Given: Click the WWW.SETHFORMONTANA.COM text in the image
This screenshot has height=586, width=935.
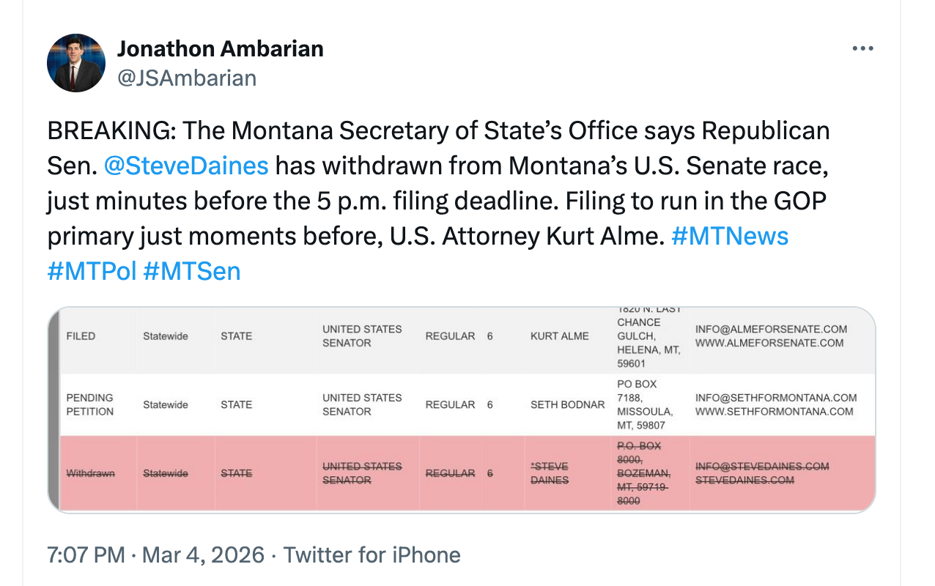Looking at the screenshot, I should (774, 412).
